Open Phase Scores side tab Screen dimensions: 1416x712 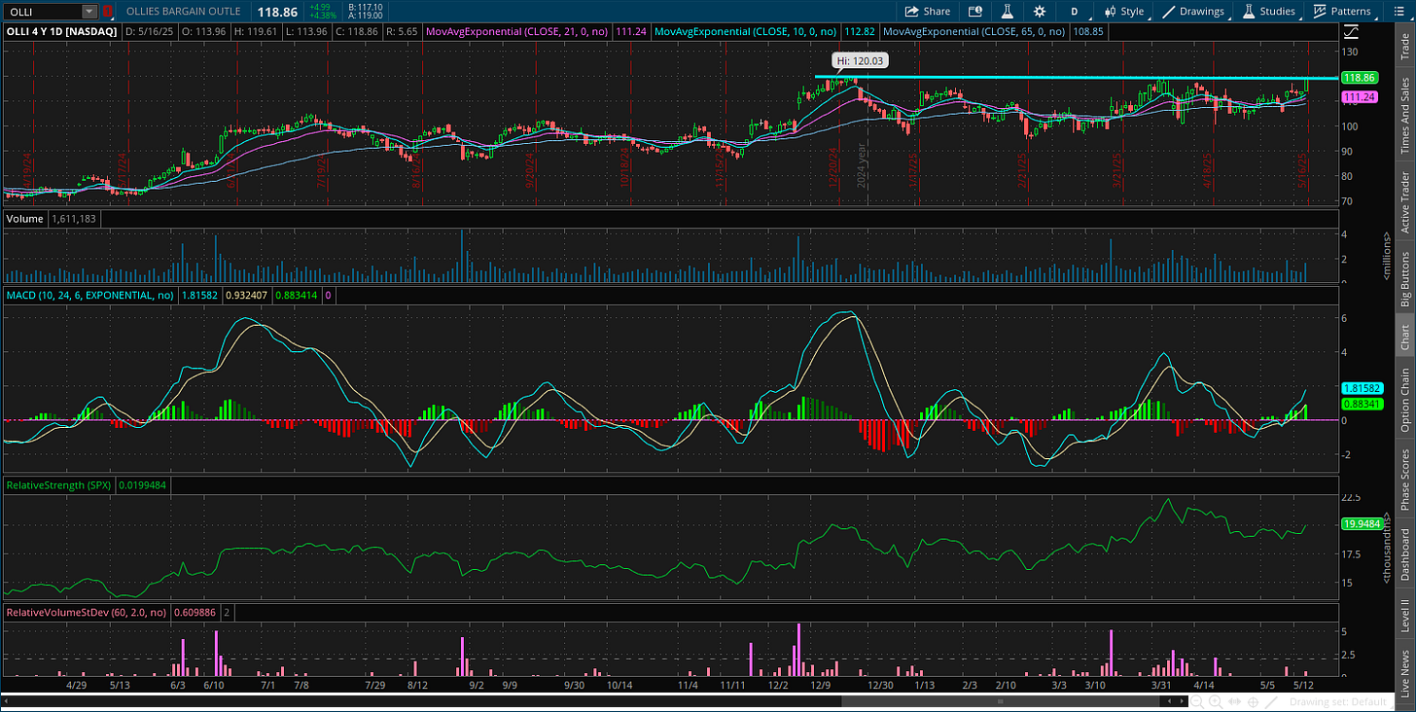click(x=1404, y=479)
